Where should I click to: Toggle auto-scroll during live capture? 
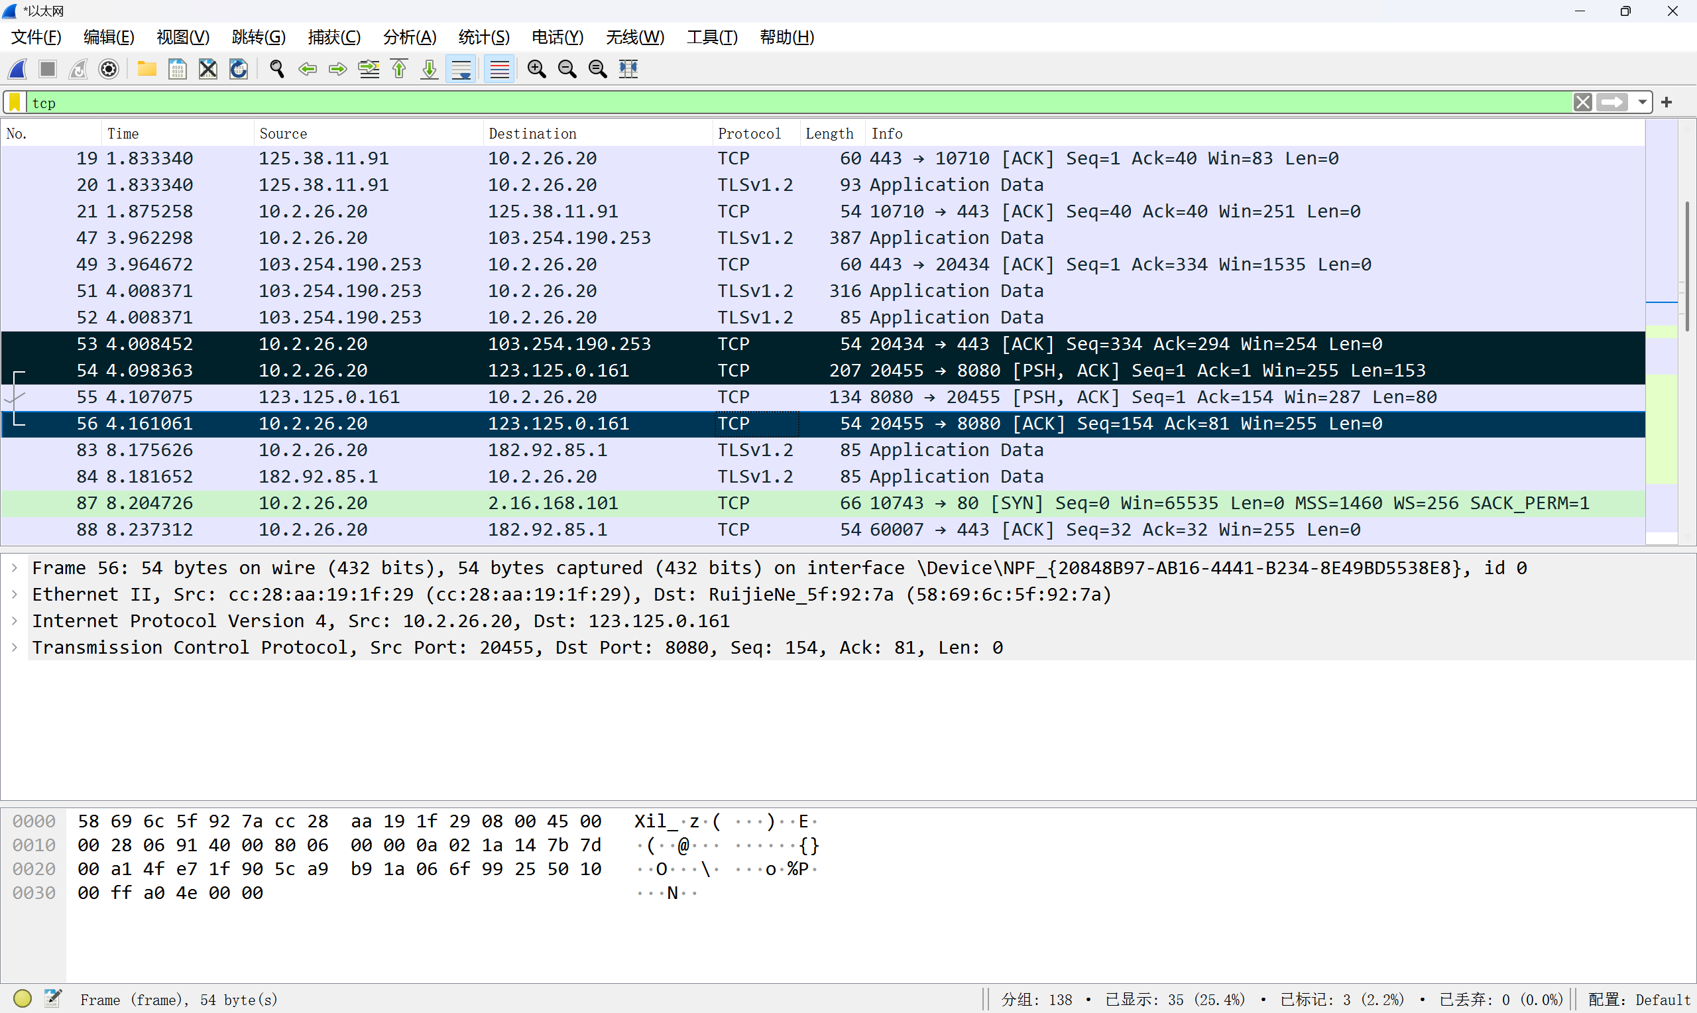coord(461,69)
